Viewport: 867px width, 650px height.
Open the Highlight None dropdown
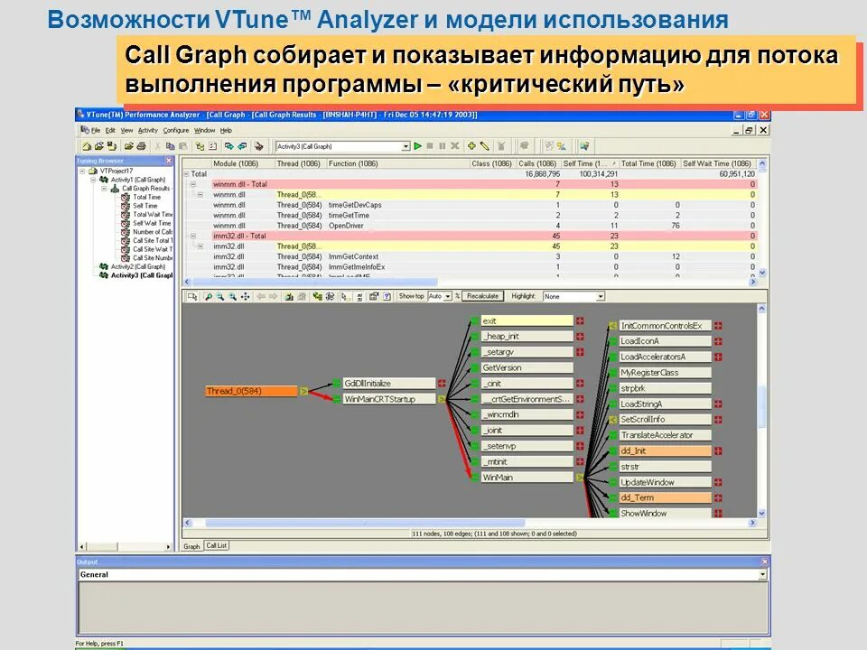click(601, 297)
